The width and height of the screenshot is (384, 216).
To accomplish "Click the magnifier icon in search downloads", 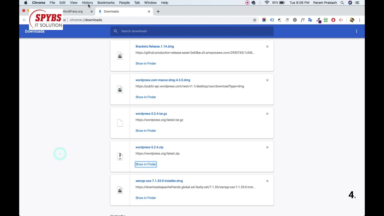I will (115, 31).
